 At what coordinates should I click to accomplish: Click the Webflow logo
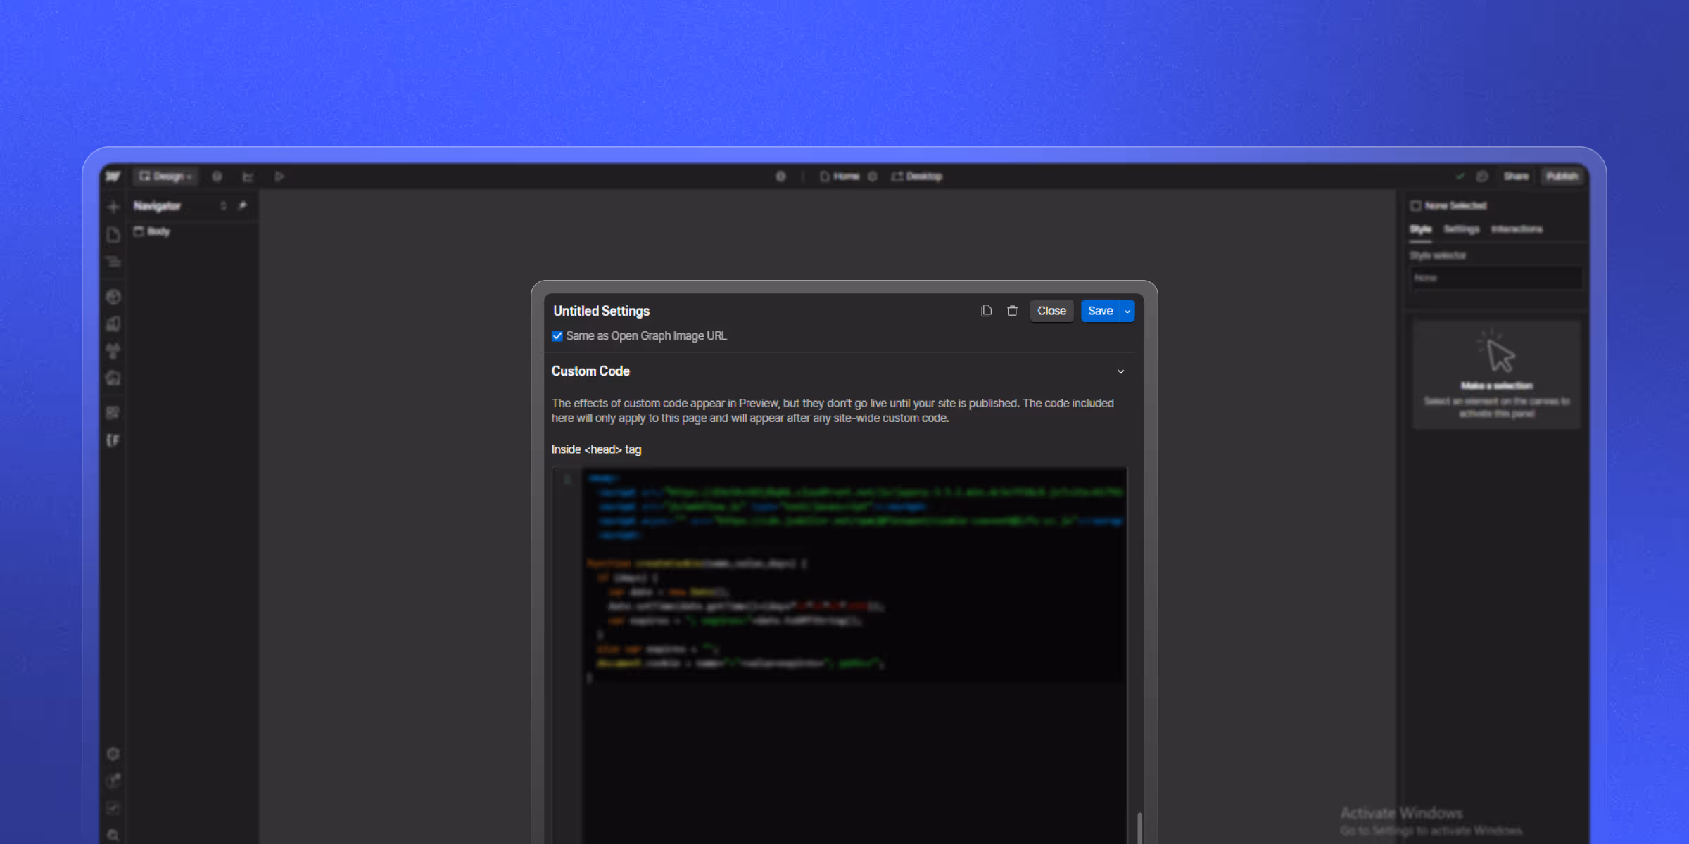click(x=114, y=177)
